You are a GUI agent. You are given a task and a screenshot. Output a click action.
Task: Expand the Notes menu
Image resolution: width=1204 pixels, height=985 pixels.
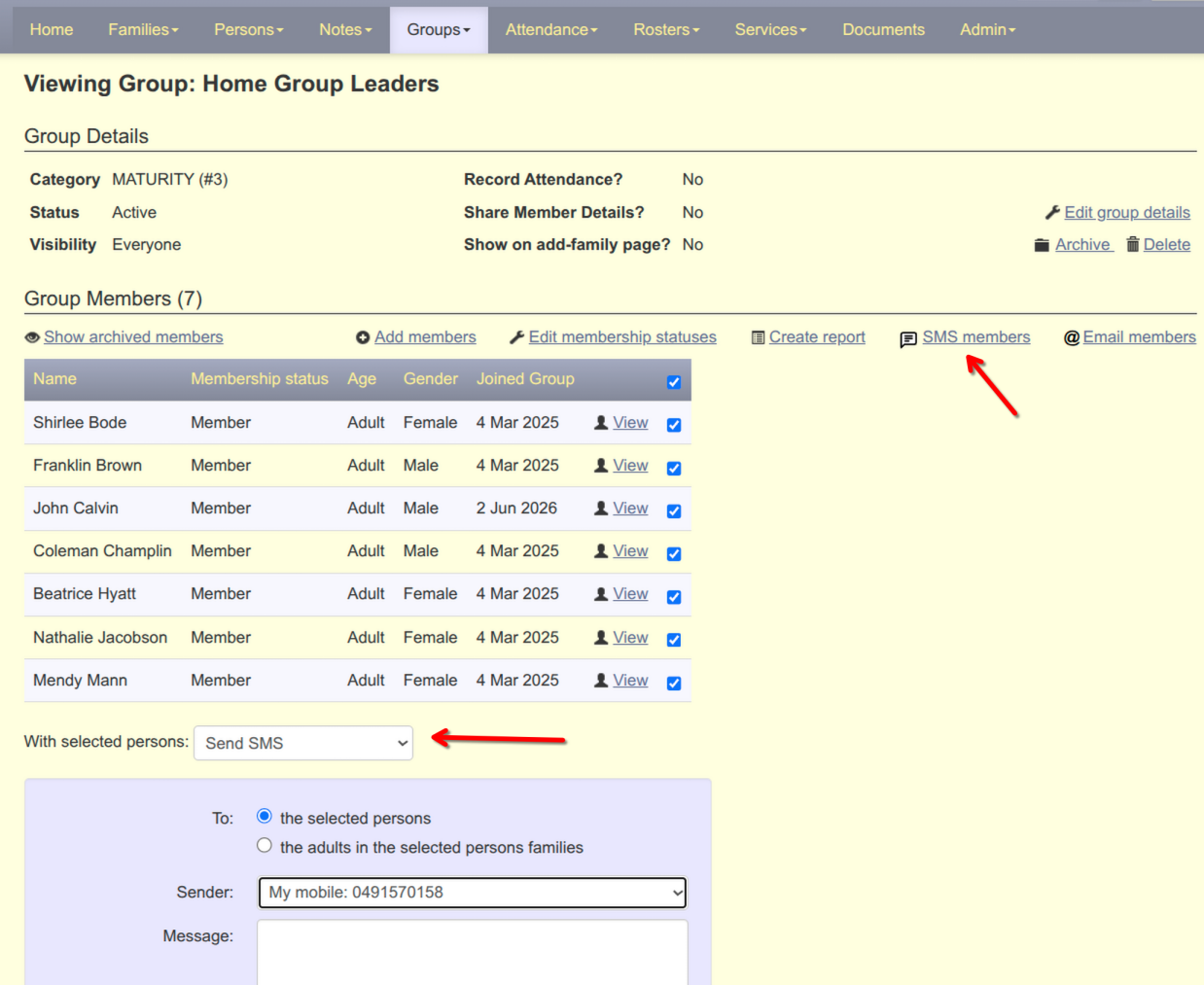345,30
